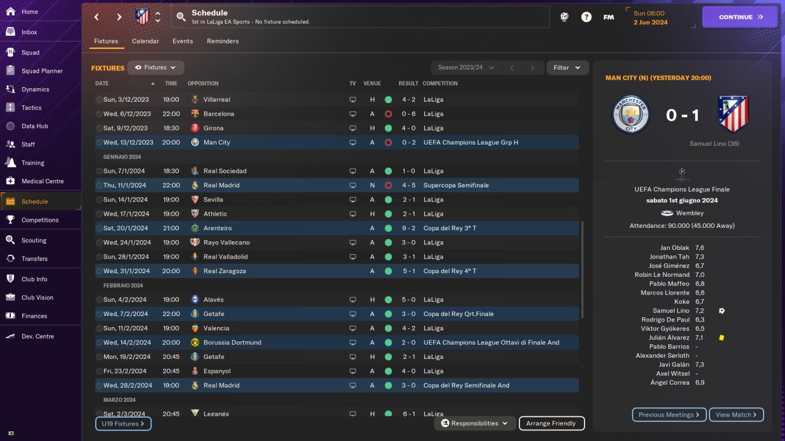Image resolution: width=785 pixels, height=441 pixels.
Task: Switch to the Events tab
Action: click(183, 41)
